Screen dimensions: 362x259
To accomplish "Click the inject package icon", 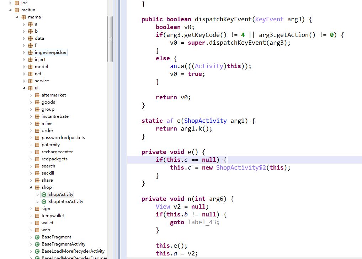I will click(30, 60).
